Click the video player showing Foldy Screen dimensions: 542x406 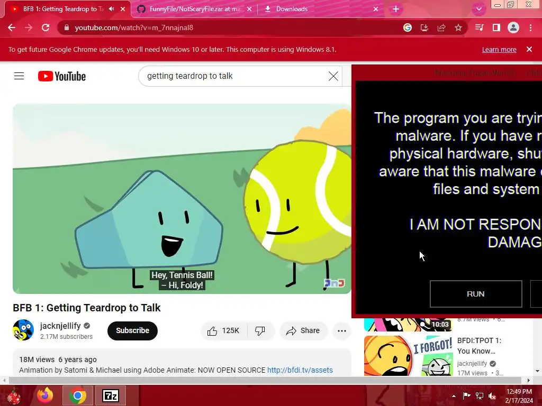click(182, 199)
